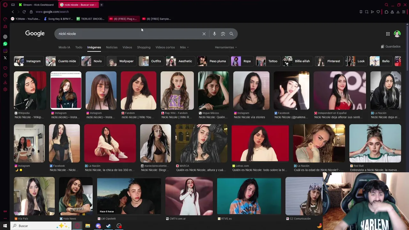Open a new browser tab
This screenshot has height=230, width=409.
point(101,5)
